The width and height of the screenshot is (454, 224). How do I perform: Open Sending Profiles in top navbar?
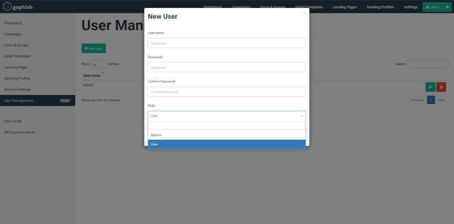point(380,7)
